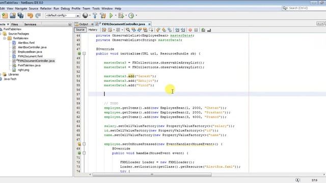This screenshot has width=326, height=183.
Task: Select FxmlTaleView.java in project tree
Action: (x=29, y=66)
